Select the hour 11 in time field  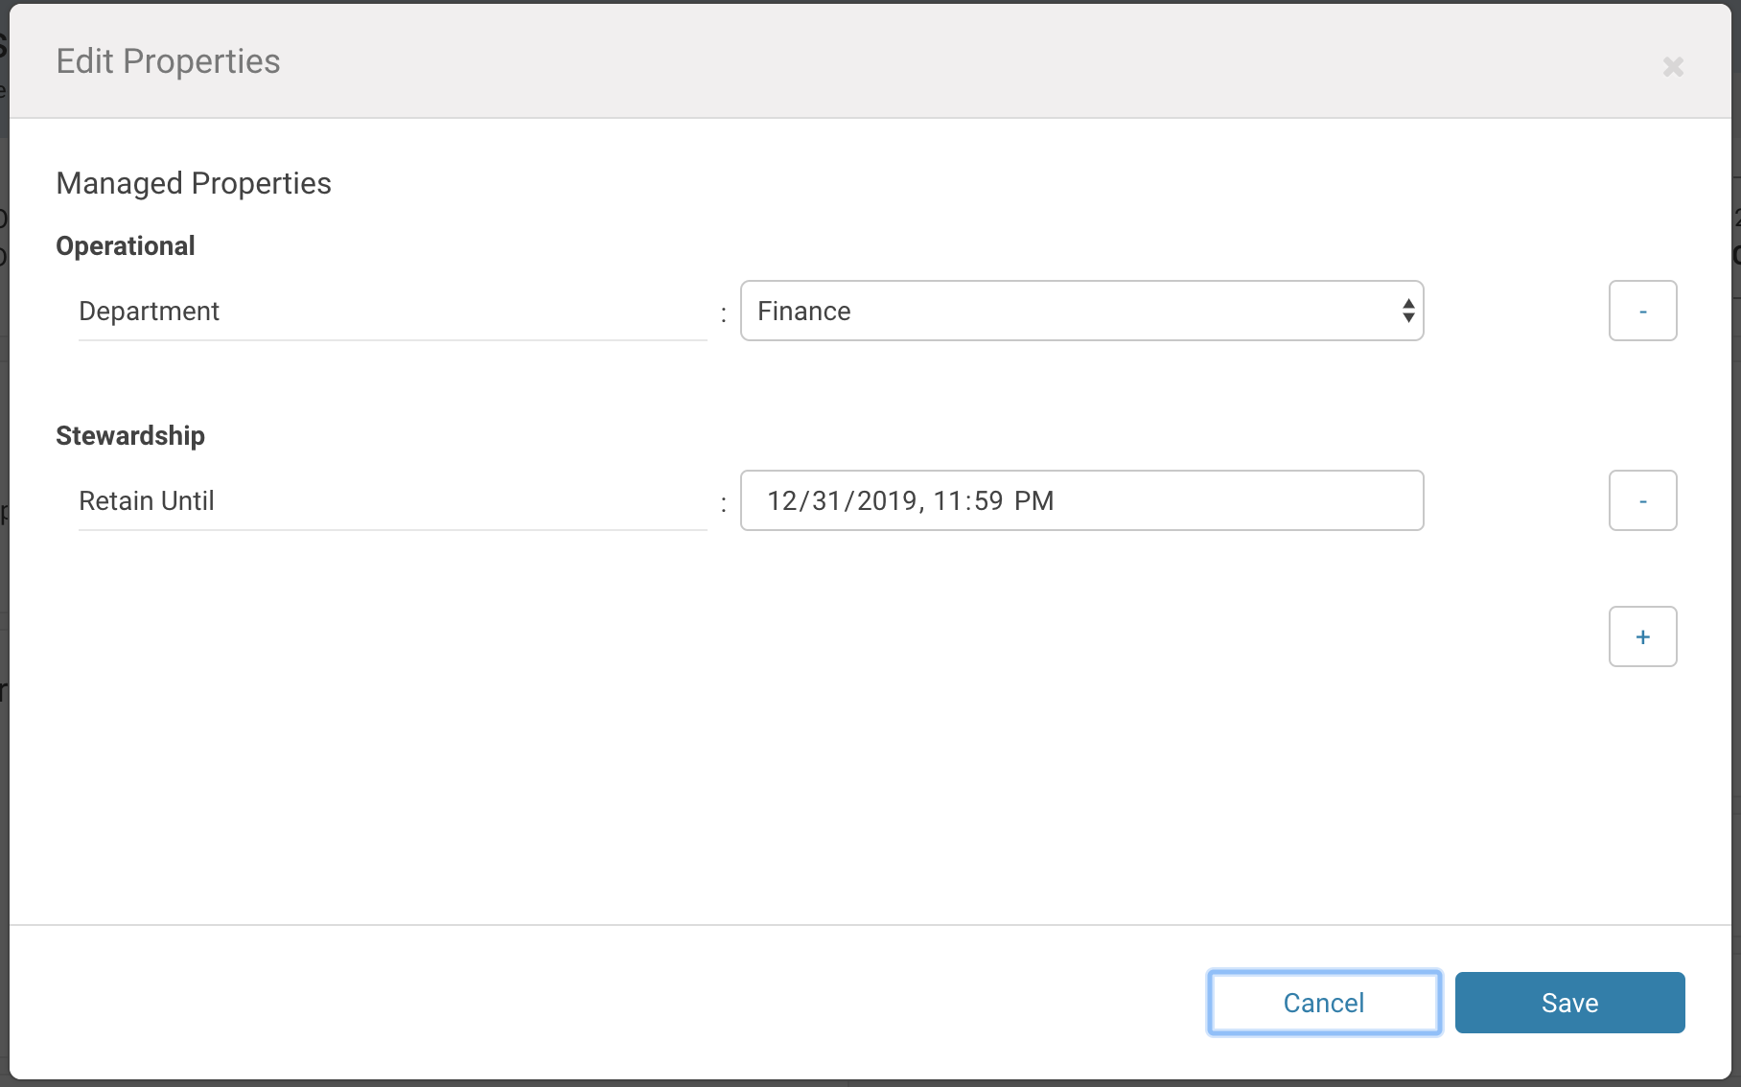click(947, 501)
